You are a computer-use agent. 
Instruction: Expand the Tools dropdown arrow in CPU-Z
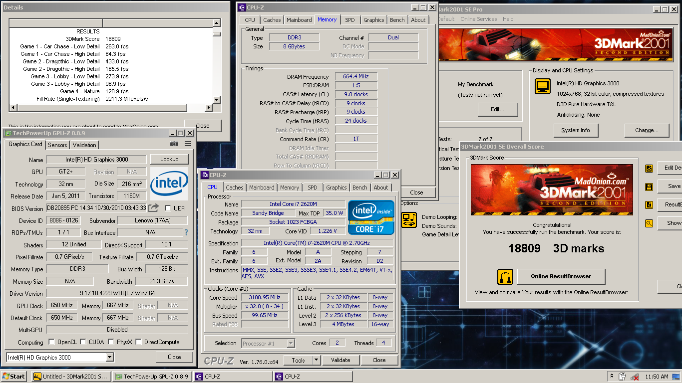click(316, 360)
